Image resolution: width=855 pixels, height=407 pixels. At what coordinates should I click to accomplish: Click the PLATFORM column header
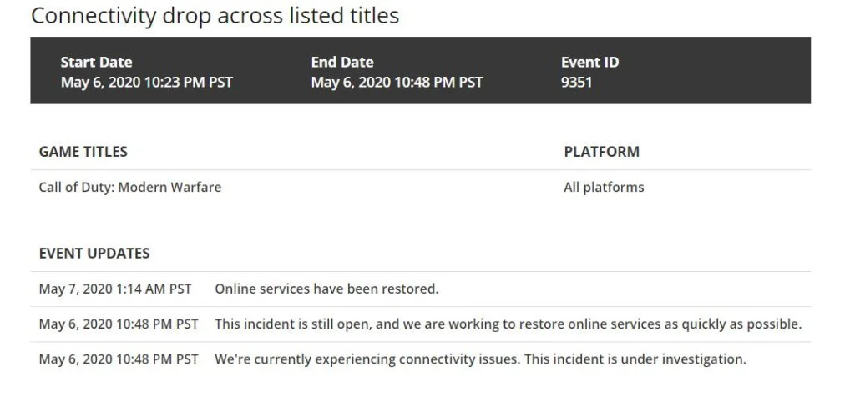601,152
